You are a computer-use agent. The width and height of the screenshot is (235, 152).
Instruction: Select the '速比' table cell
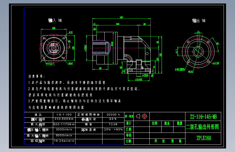tap(38, 115)
